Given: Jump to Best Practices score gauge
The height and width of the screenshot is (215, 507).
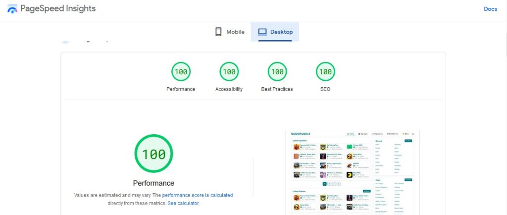Looking at the screenshot, I should pos(277,71).
